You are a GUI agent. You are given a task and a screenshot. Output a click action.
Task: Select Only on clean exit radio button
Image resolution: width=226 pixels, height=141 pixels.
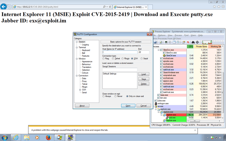pyautogui.click(x=127, y=96)
